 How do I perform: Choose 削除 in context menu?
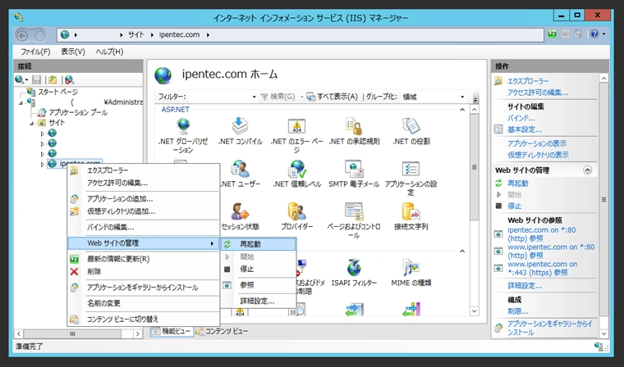point(144,272)
